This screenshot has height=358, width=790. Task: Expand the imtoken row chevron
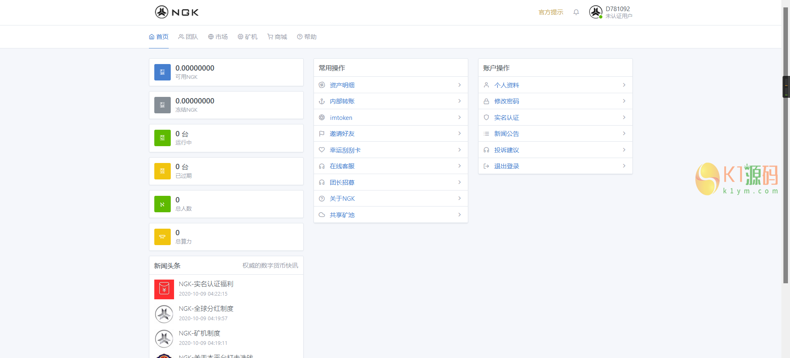pyautogui.click(x=460, y=117)
